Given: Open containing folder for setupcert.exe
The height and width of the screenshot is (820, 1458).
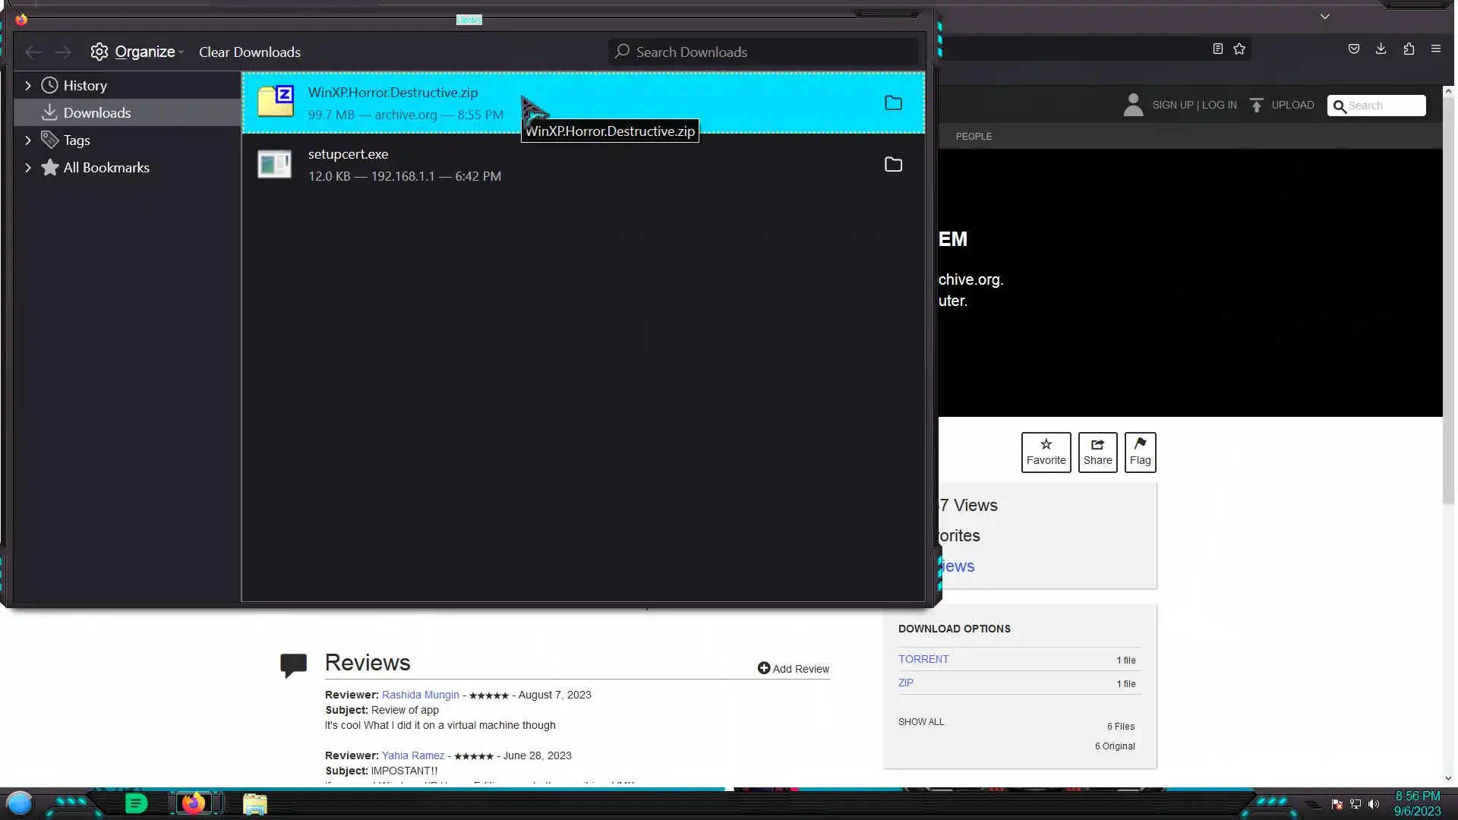Looking at the screenshot, I should point(893,165).
